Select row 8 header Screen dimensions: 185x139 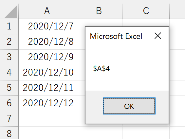[x=9, y=133]
